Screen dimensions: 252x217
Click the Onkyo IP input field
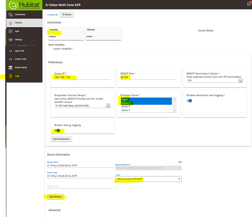point(81,77)
